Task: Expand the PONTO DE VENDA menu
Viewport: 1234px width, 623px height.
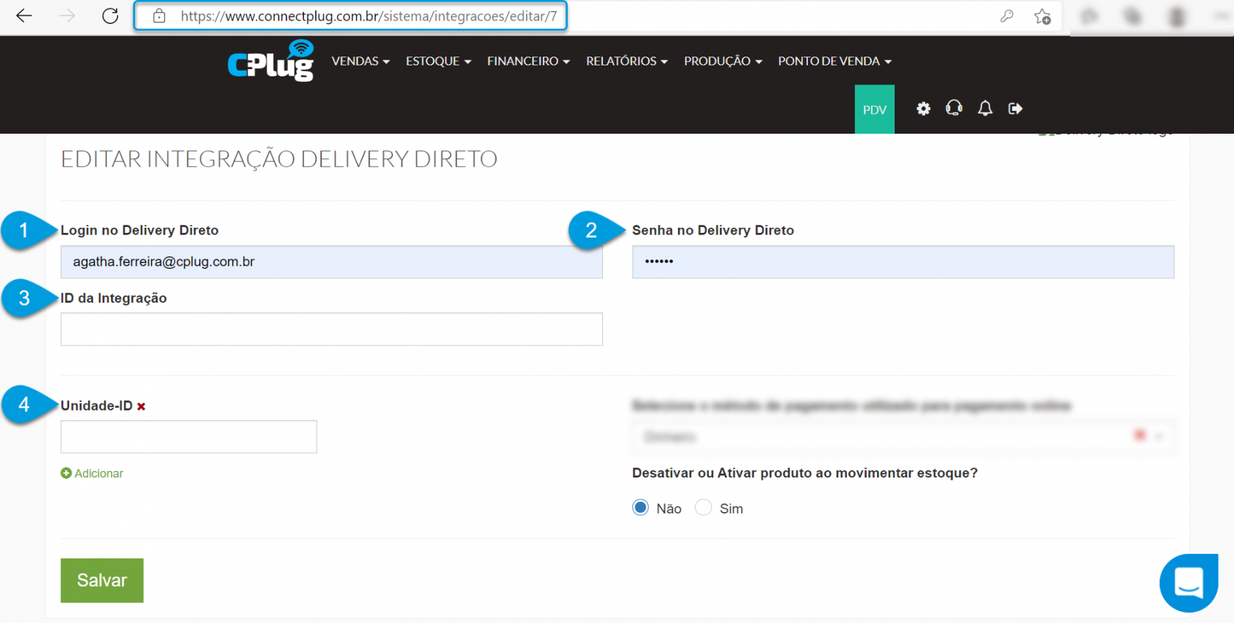Action: 835,61
